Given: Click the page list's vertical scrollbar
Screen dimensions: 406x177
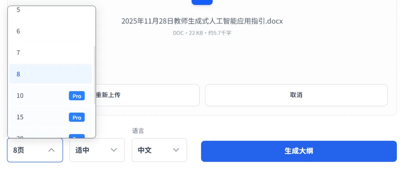Looking at the screenshot, I should [94, 75].
